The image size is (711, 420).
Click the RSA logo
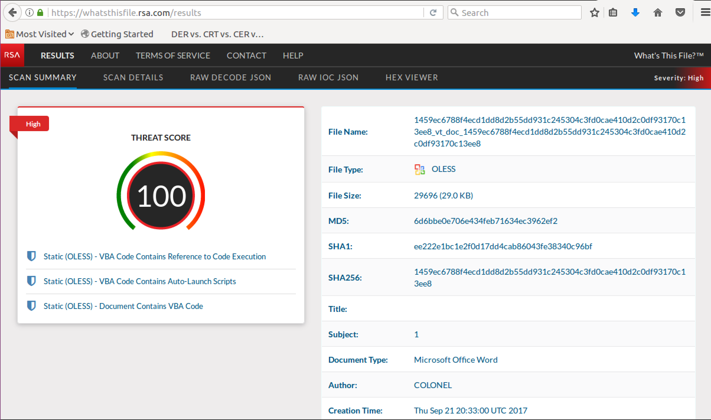(x=12, y=55)
